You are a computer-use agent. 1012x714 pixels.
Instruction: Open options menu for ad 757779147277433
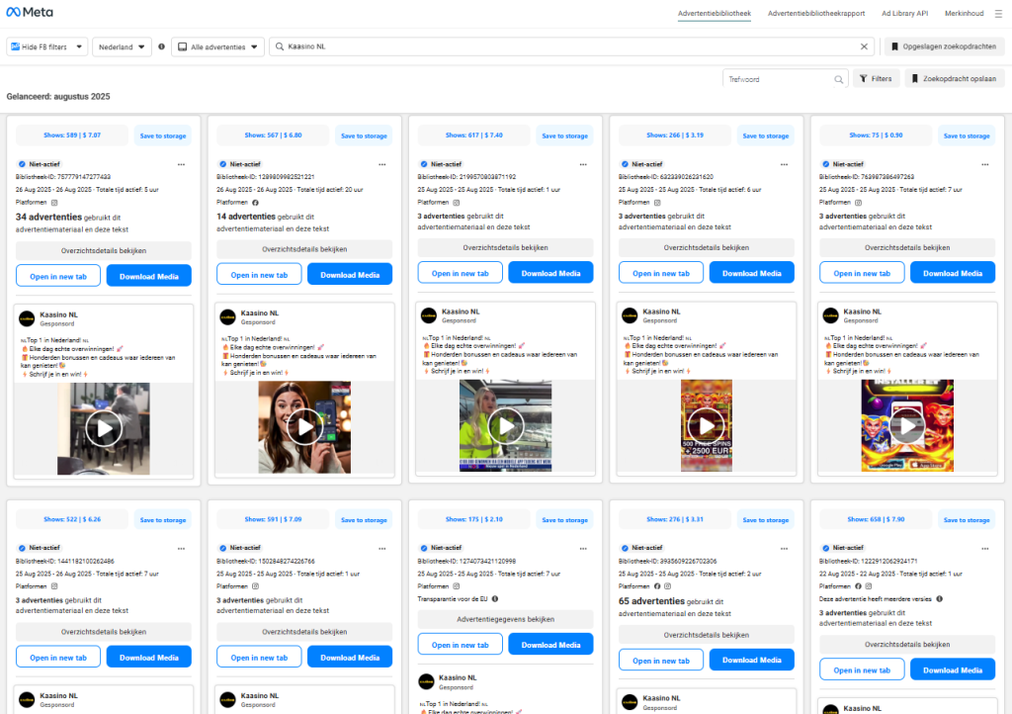(182, 164)
